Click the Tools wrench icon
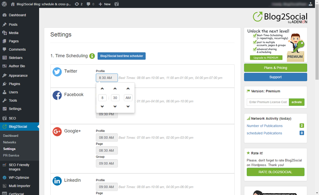Viewport: 319px width, 195px height. pyautogui.click(x=5, y=101)
